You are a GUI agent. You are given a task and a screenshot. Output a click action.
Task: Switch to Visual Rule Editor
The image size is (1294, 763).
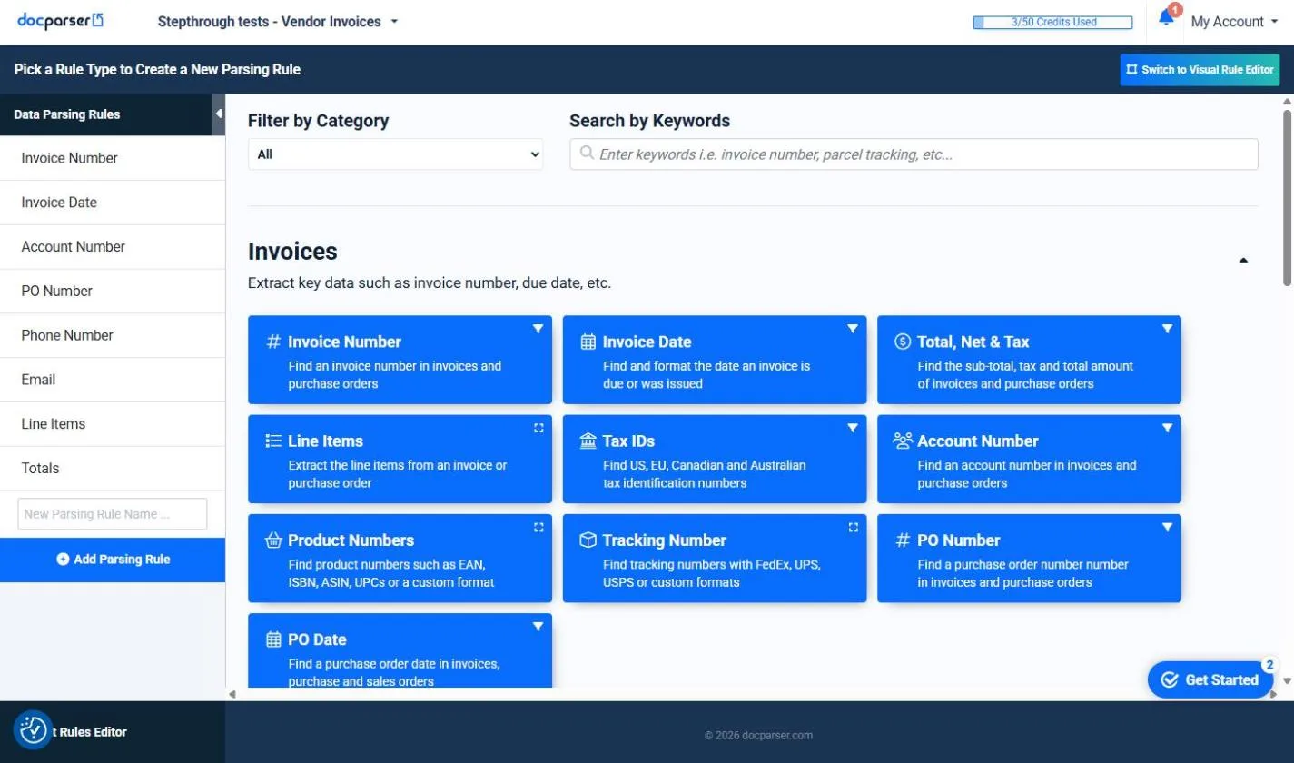(1200, 69)
